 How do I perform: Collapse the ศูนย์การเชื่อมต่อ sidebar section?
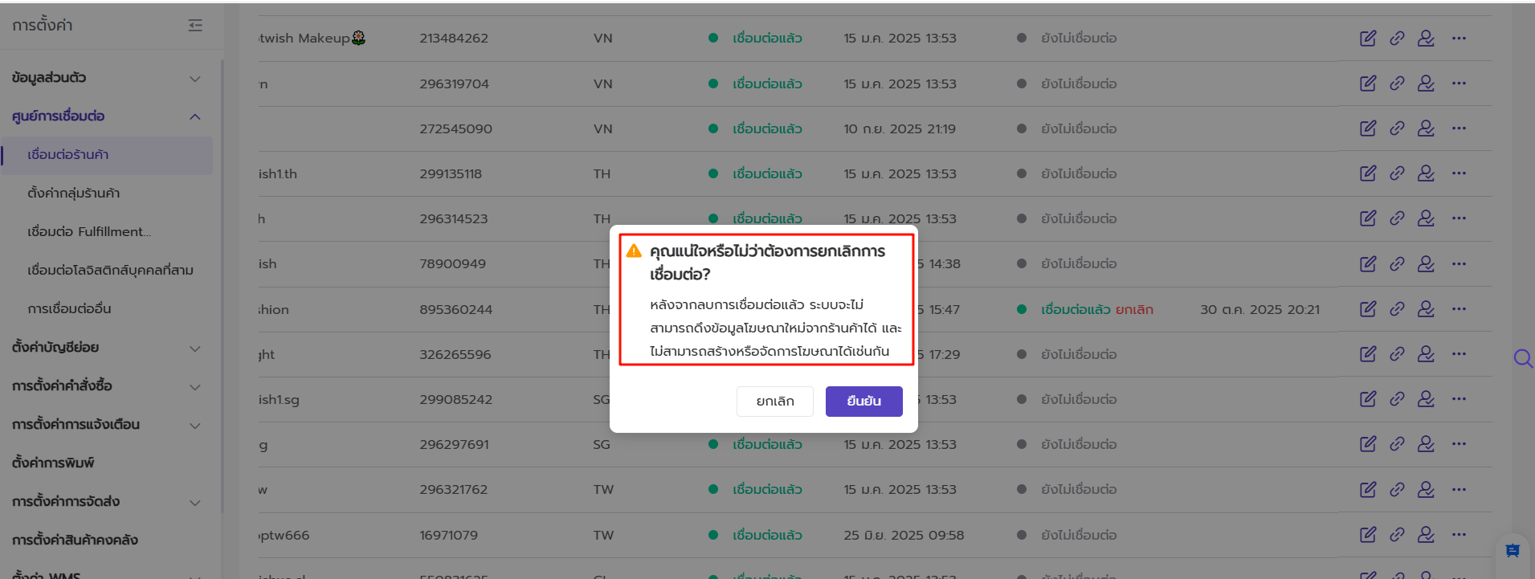[194, 117]
